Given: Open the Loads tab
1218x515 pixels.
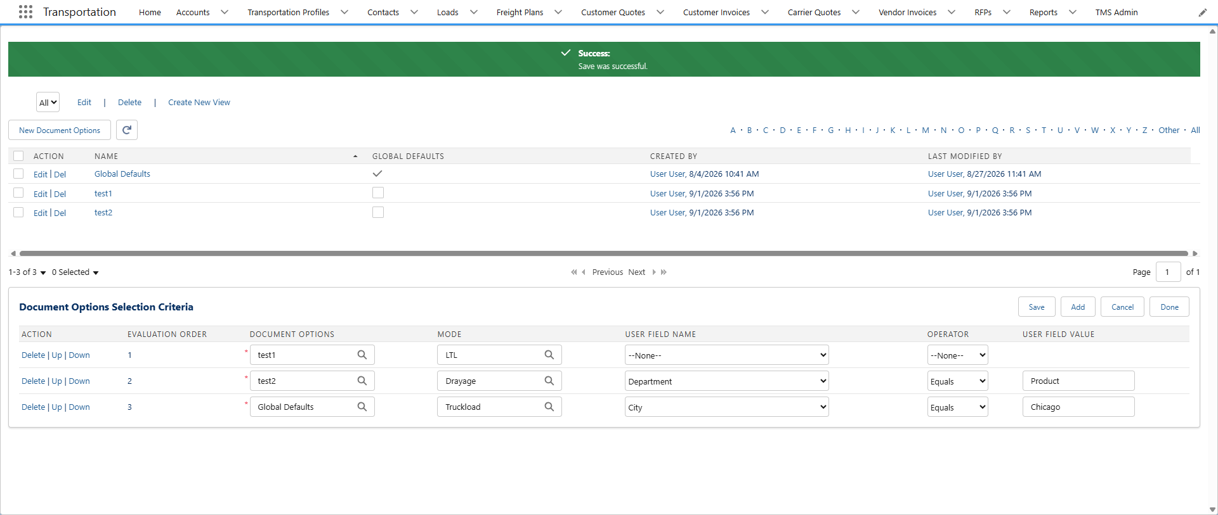Looking at the screenshot, I should coord(447,12).
